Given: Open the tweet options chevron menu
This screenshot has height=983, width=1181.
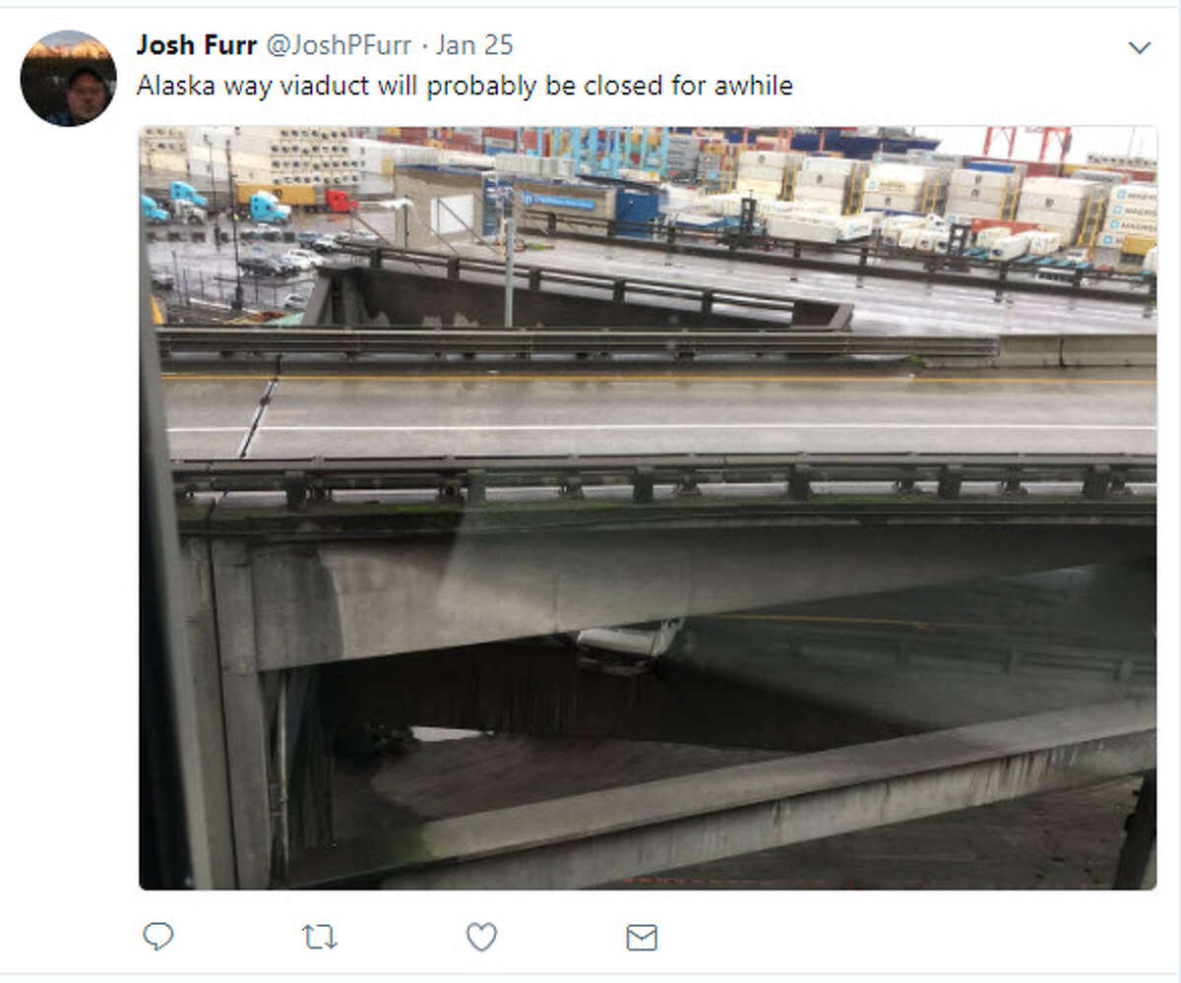Looking at the screenshot, I should pyautogui.click(x=1139, y=47).
